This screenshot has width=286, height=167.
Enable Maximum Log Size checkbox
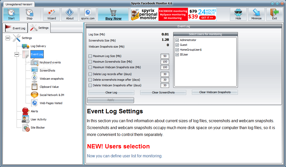(90, 56)
